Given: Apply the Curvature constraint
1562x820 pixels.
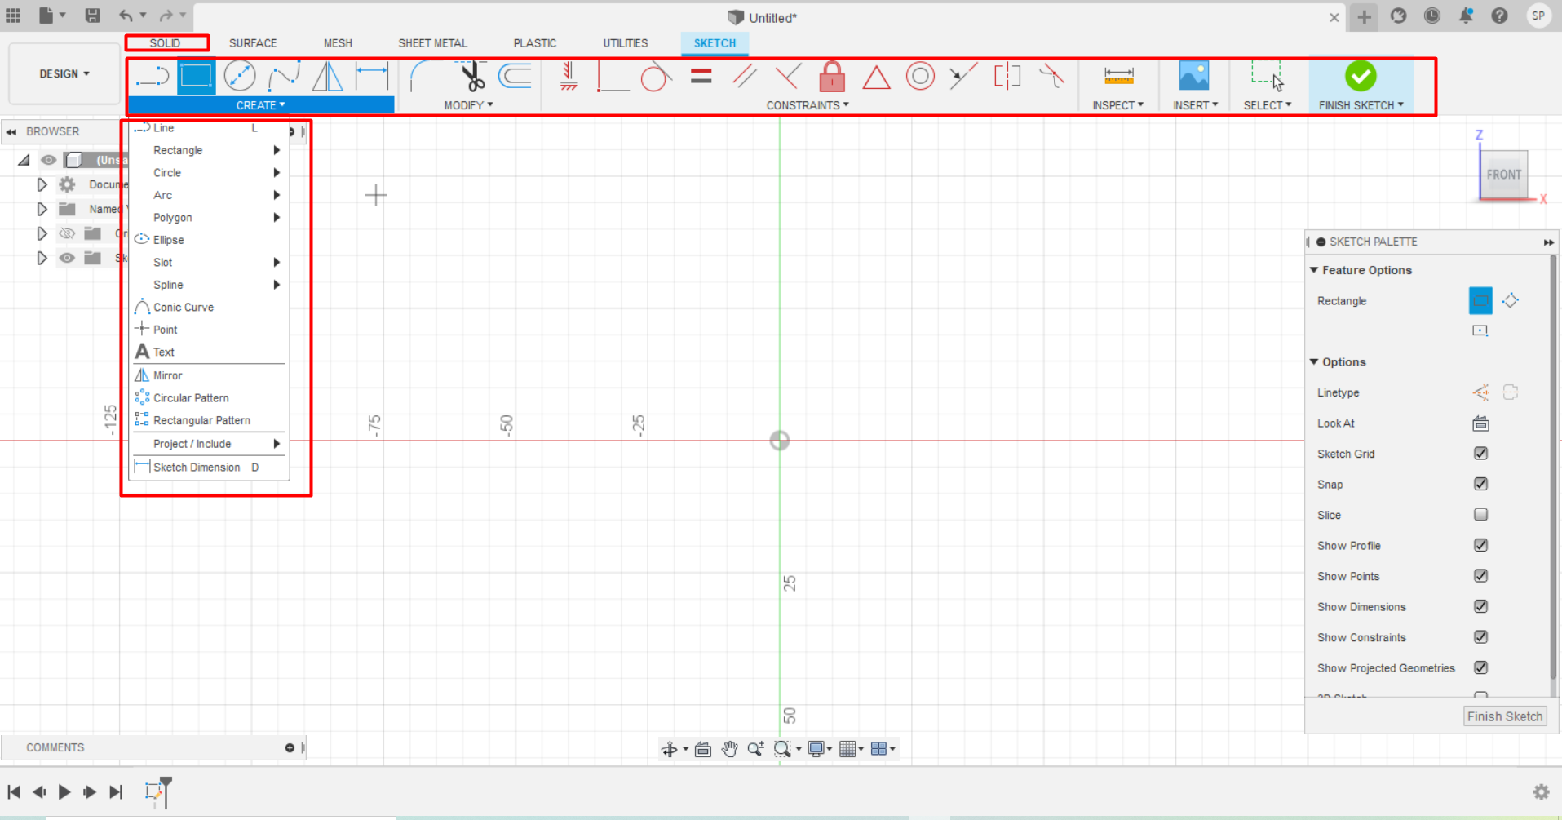Looking at the screenshot, I should coord(1051,77).
